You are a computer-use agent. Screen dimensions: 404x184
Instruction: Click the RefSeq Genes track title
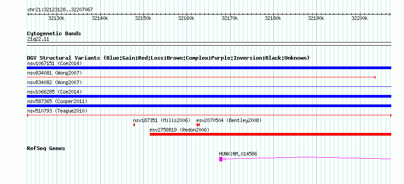coord(46,148)
